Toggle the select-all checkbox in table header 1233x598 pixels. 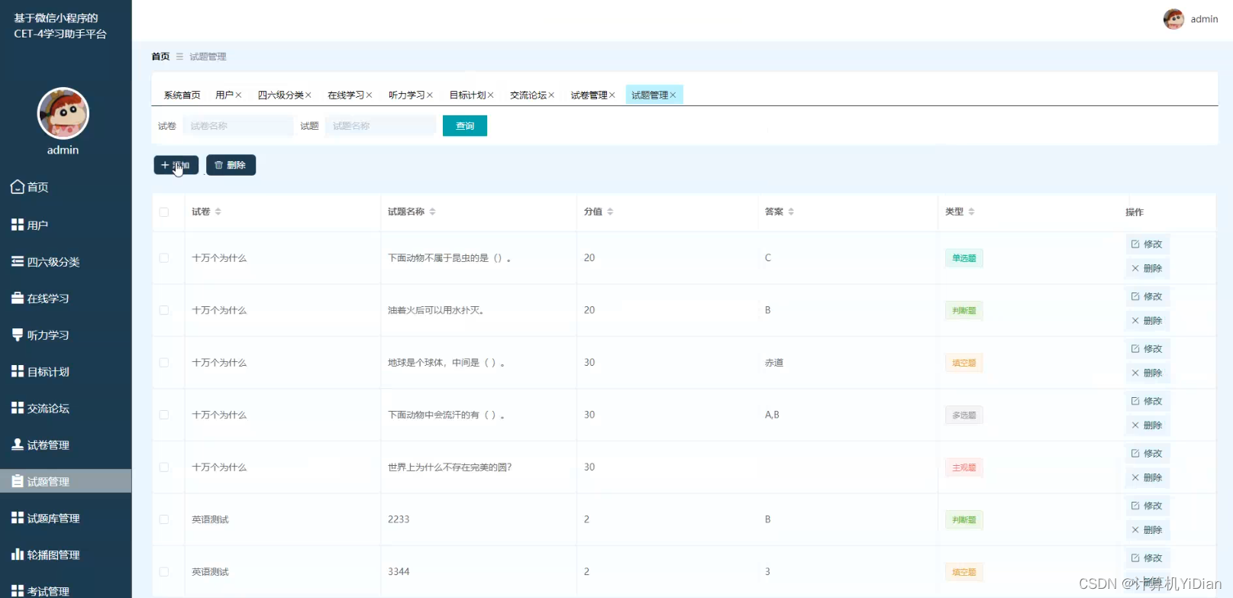click(164, 212)
